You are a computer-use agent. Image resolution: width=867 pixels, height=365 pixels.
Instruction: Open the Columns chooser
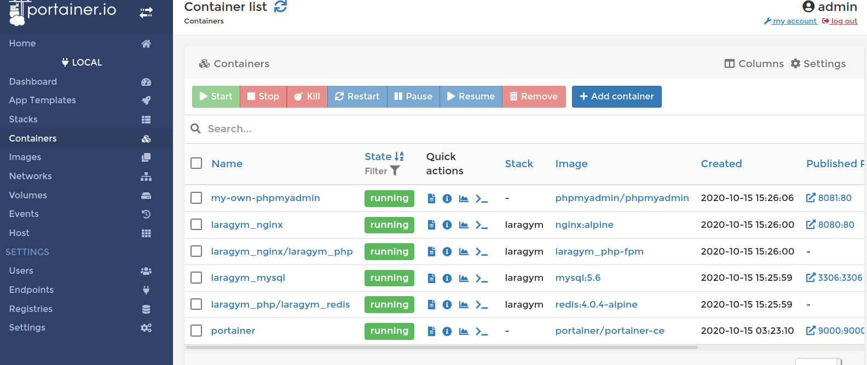[x=754, y=64]
